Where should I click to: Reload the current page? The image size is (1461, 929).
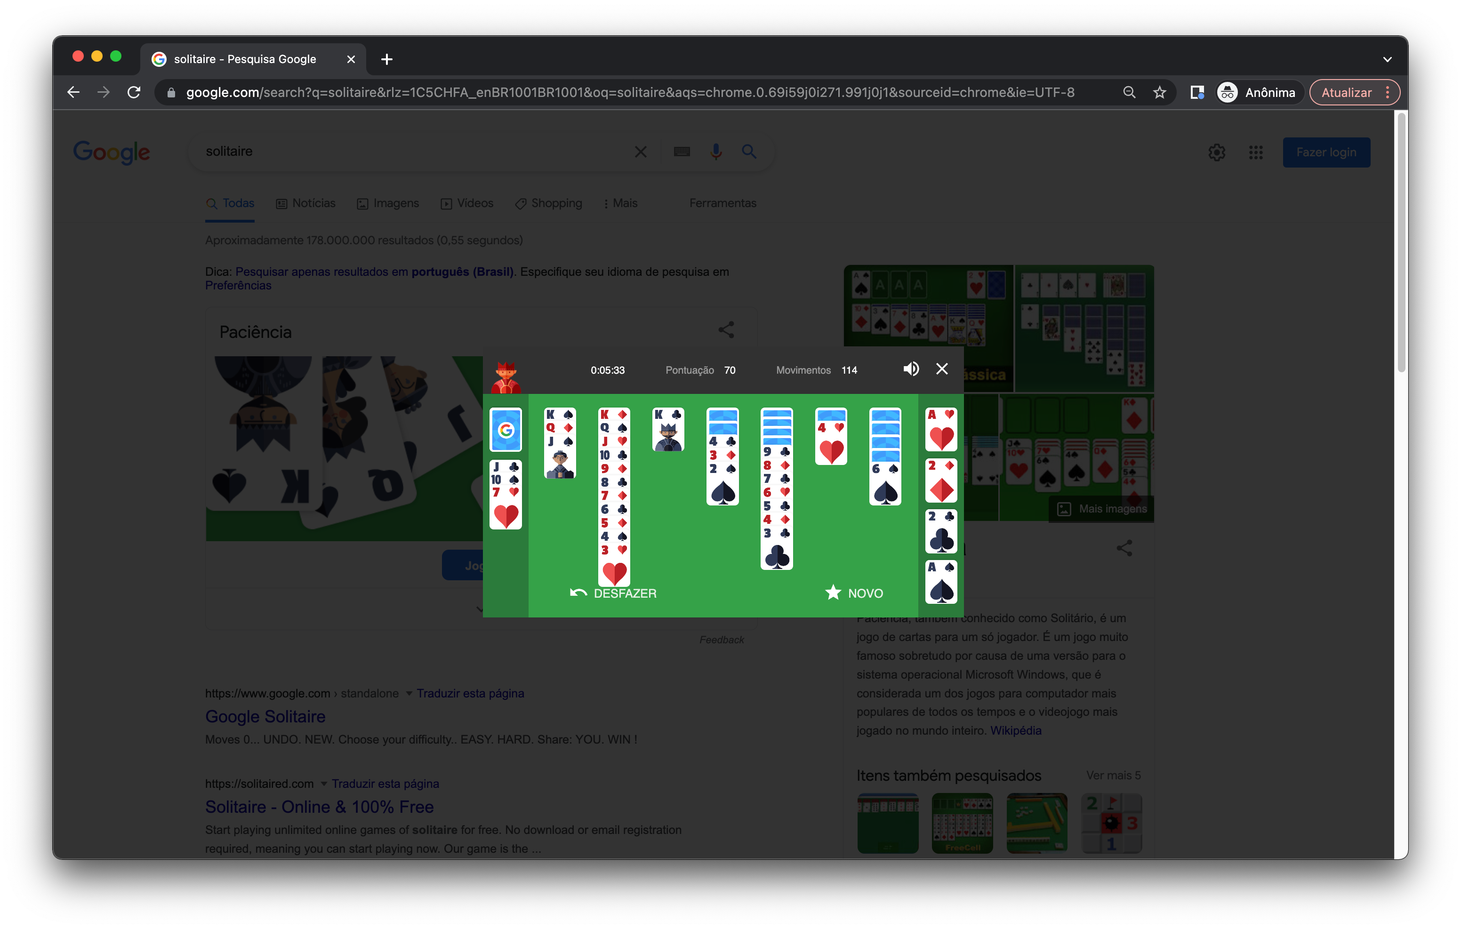(x=134, y=92)
